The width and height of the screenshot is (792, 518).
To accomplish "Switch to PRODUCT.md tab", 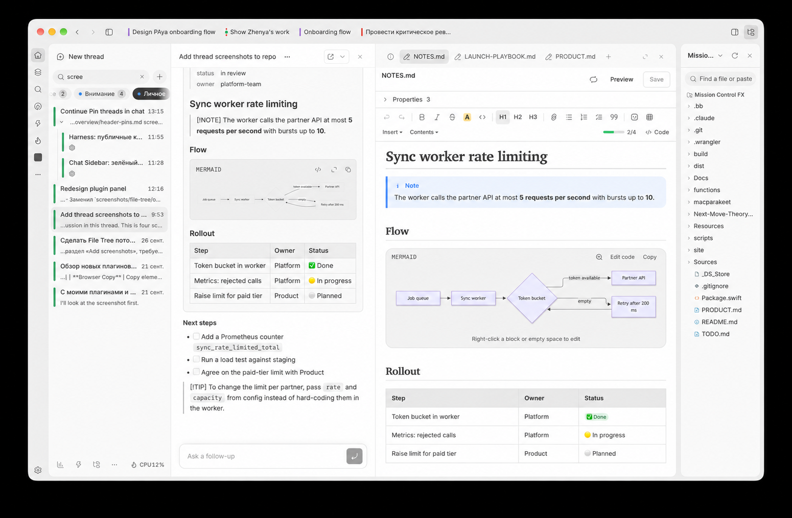I will (x=570, y=57).
